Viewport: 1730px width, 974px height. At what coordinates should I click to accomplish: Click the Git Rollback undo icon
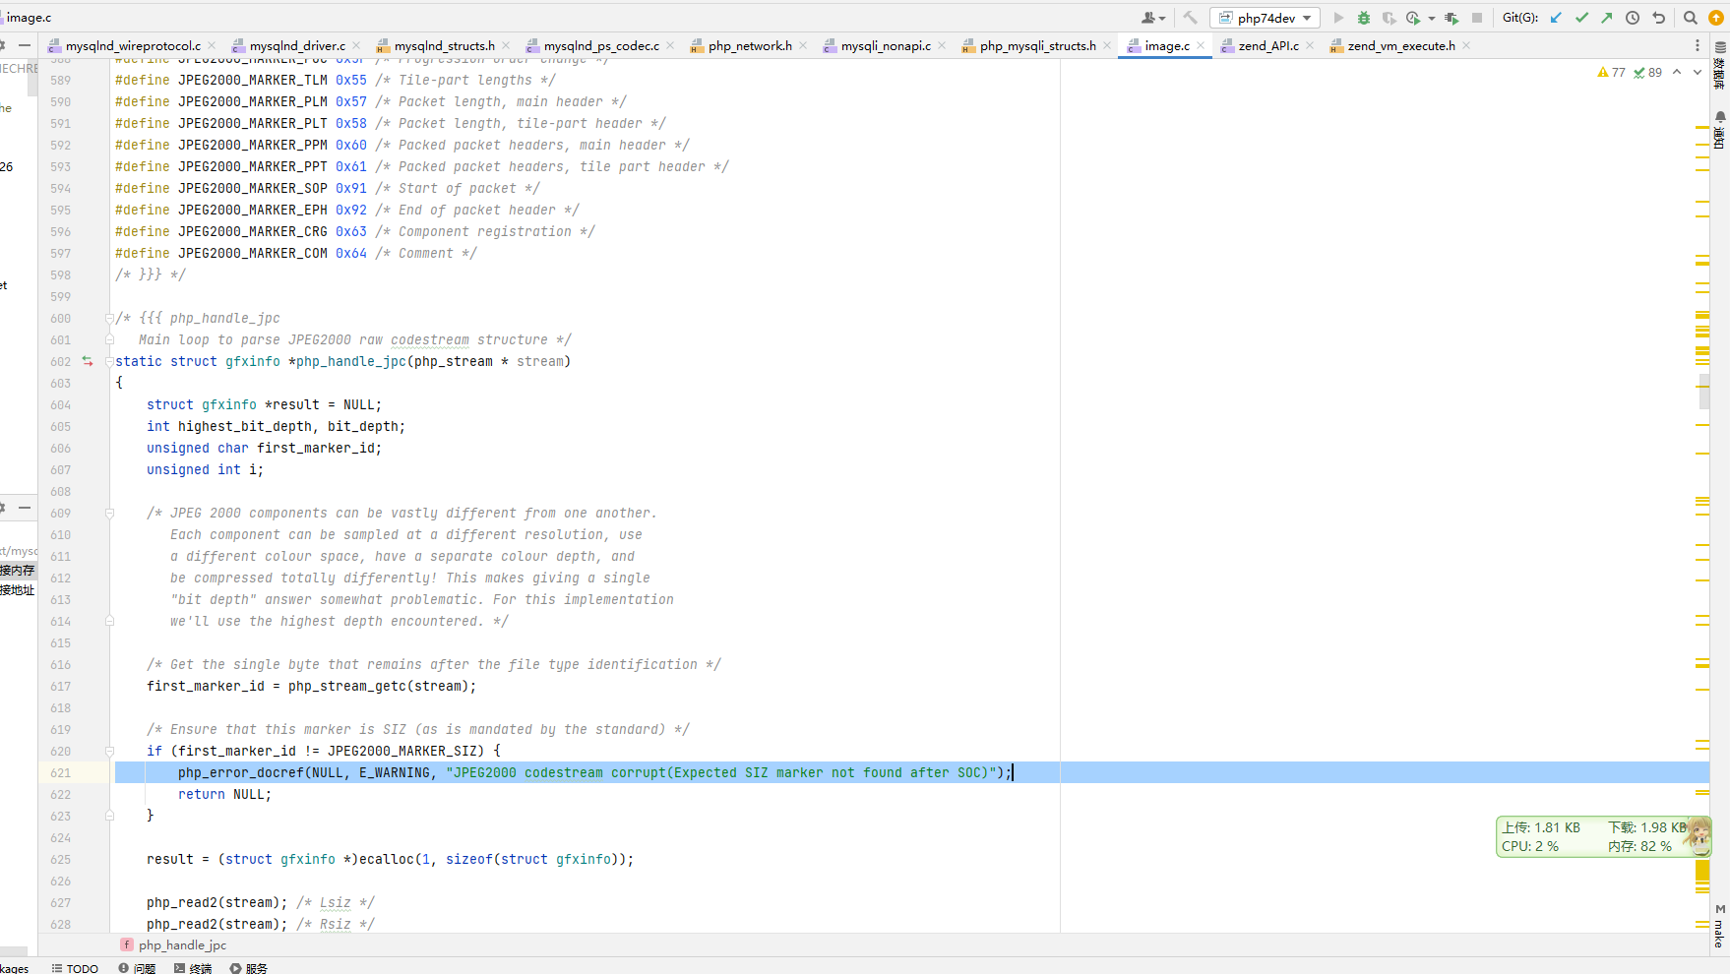1658,18
